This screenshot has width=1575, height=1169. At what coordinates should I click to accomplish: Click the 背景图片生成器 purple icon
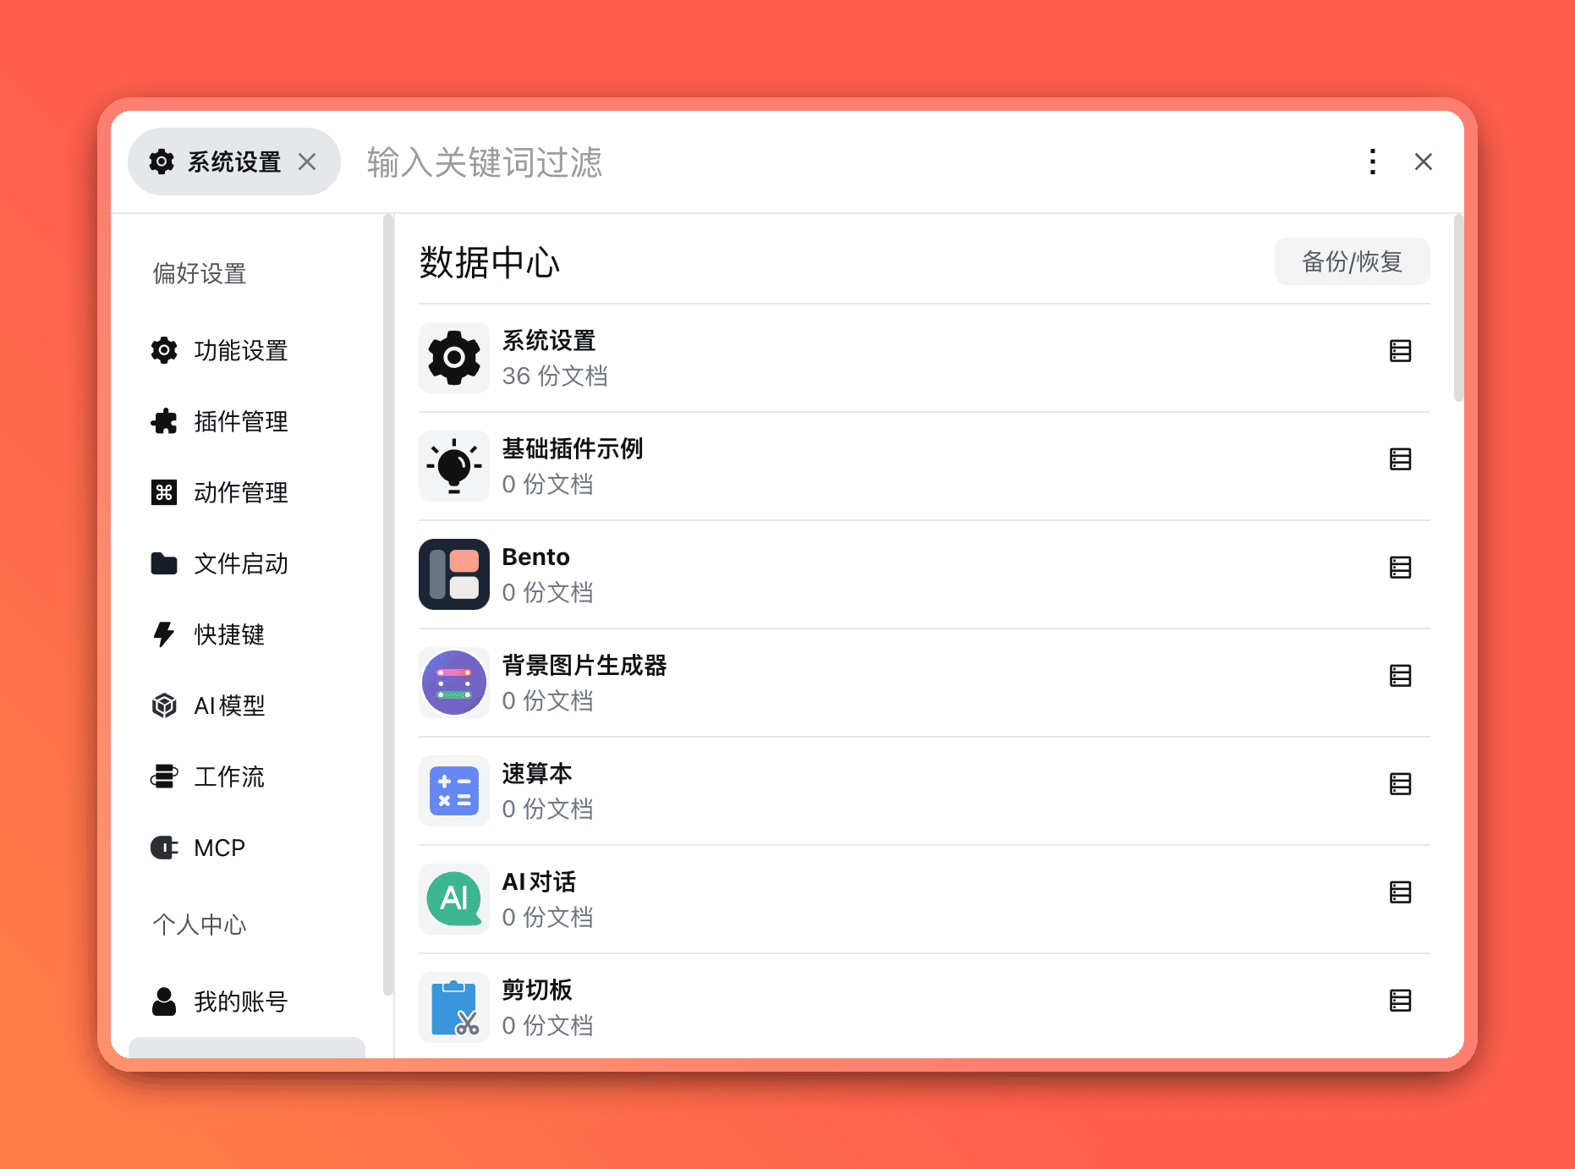454,683
